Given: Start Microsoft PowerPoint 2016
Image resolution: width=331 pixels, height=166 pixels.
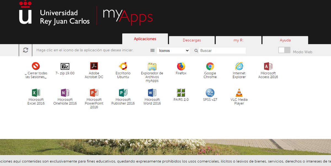Looking at the screenshot, I should click(x=94, y=92).
